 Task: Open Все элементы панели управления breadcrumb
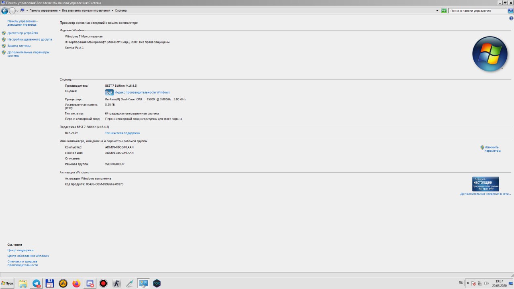[86, 10]
